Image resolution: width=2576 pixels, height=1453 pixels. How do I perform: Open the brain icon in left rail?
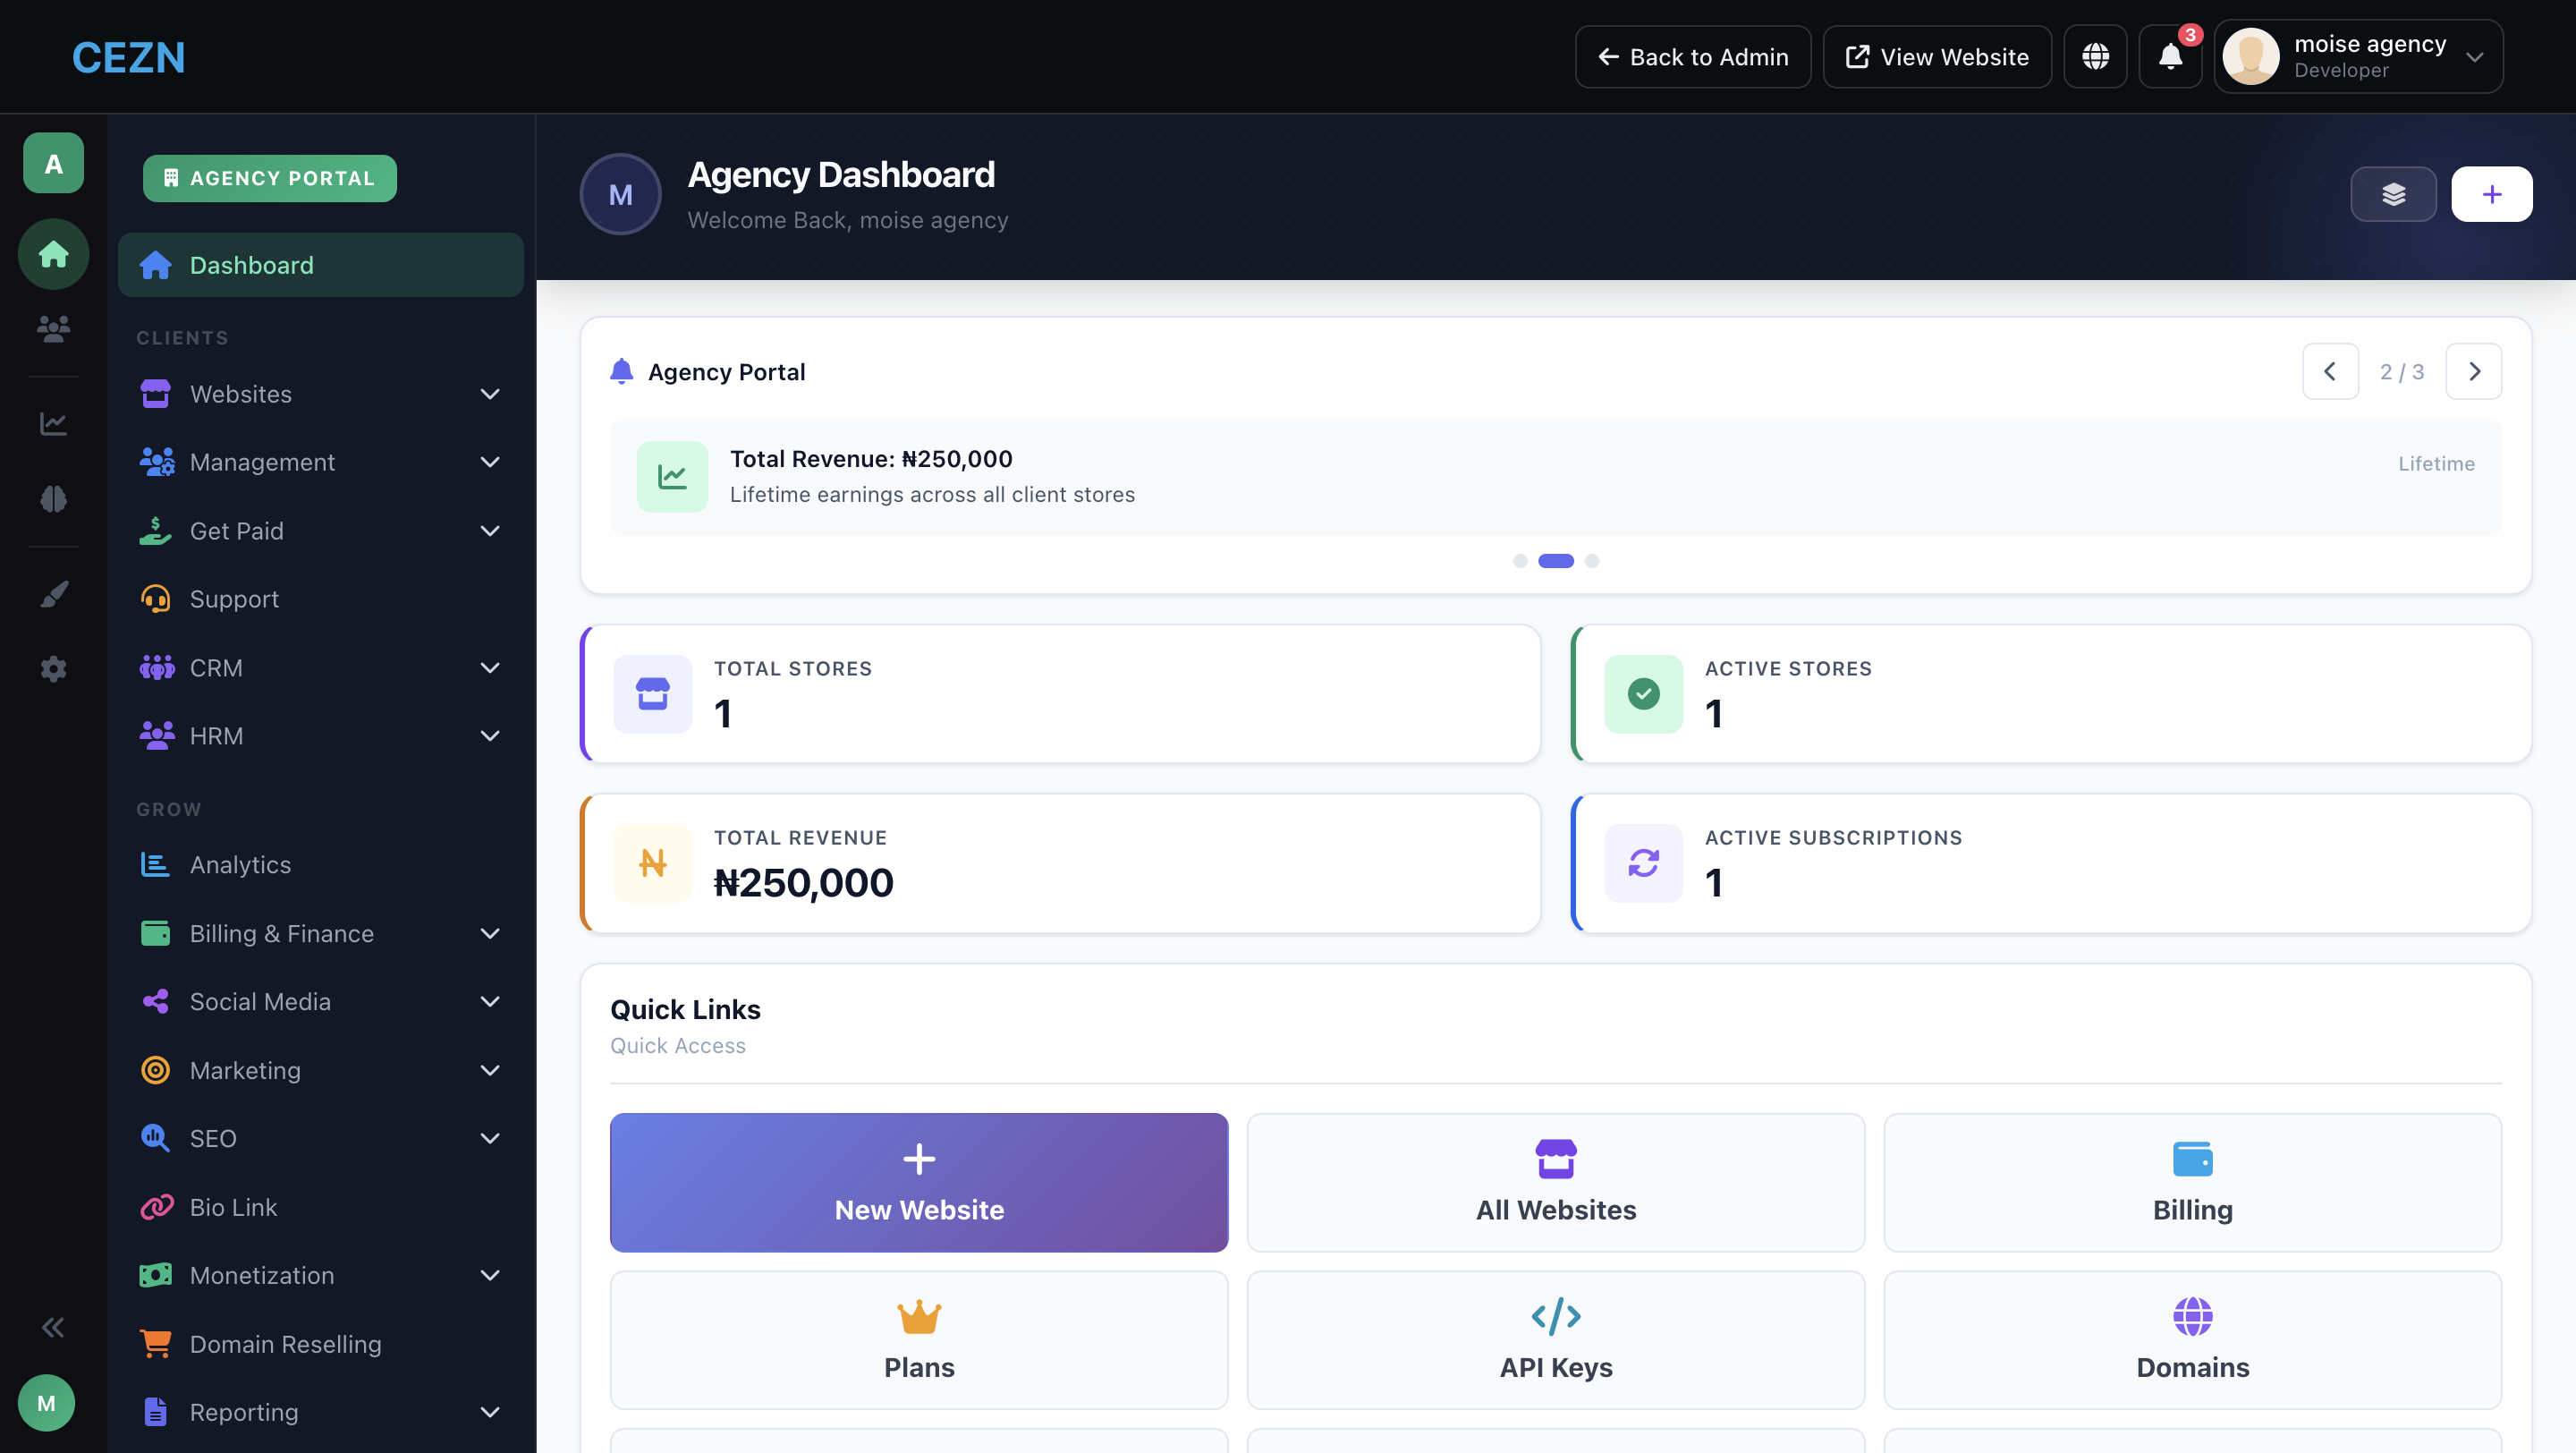coord(53,498)
